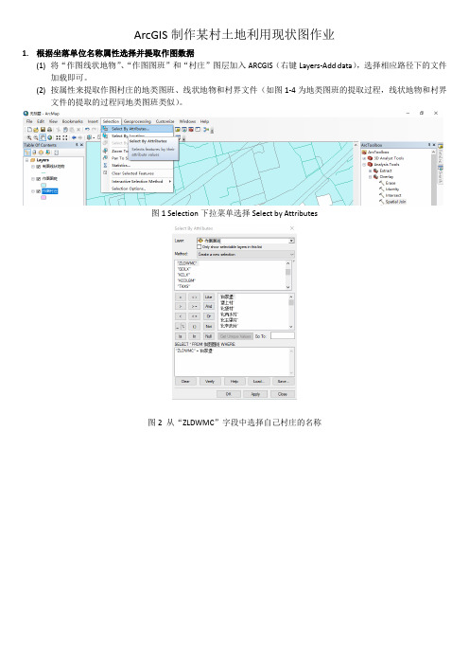Click into the SQL WHERE expression text box
Image resolution: width=469 pixels, height=665 pixels.
pyautogui.click(x=234, y=362)
